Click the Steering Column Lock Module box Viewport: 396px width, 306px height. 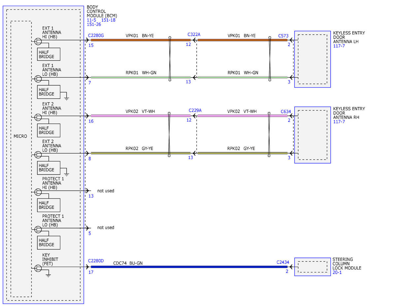click(313, 267)
